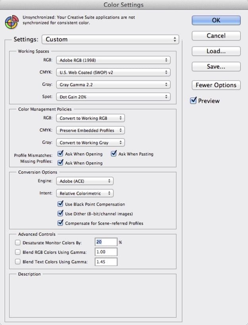Turn off the Preview checkbox

pos(194,101)
